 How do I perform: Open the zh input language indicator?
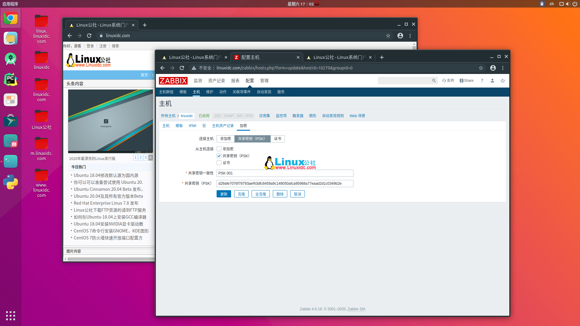coord(552,4)
